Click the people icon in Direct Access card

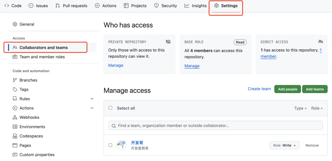click(321, 42)
